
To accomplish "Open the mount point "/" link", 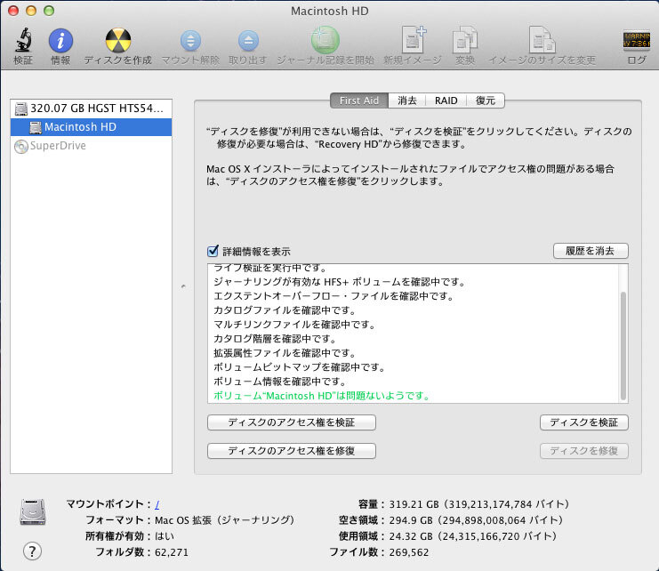I will click(157, 504).
